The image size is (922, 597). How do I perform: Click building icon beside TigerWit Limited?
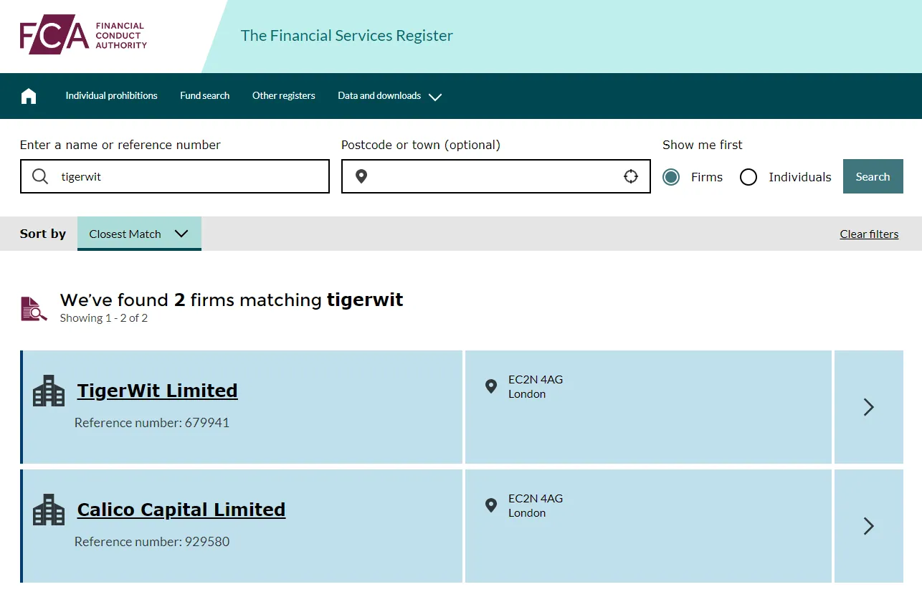coord(49,391)
